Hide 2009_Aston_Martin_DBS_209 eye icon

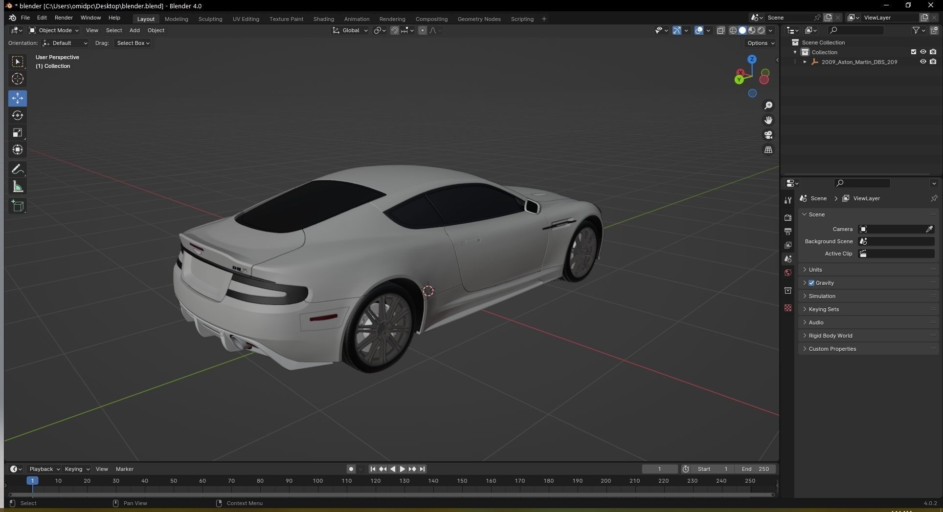click(x=923, y=62)
